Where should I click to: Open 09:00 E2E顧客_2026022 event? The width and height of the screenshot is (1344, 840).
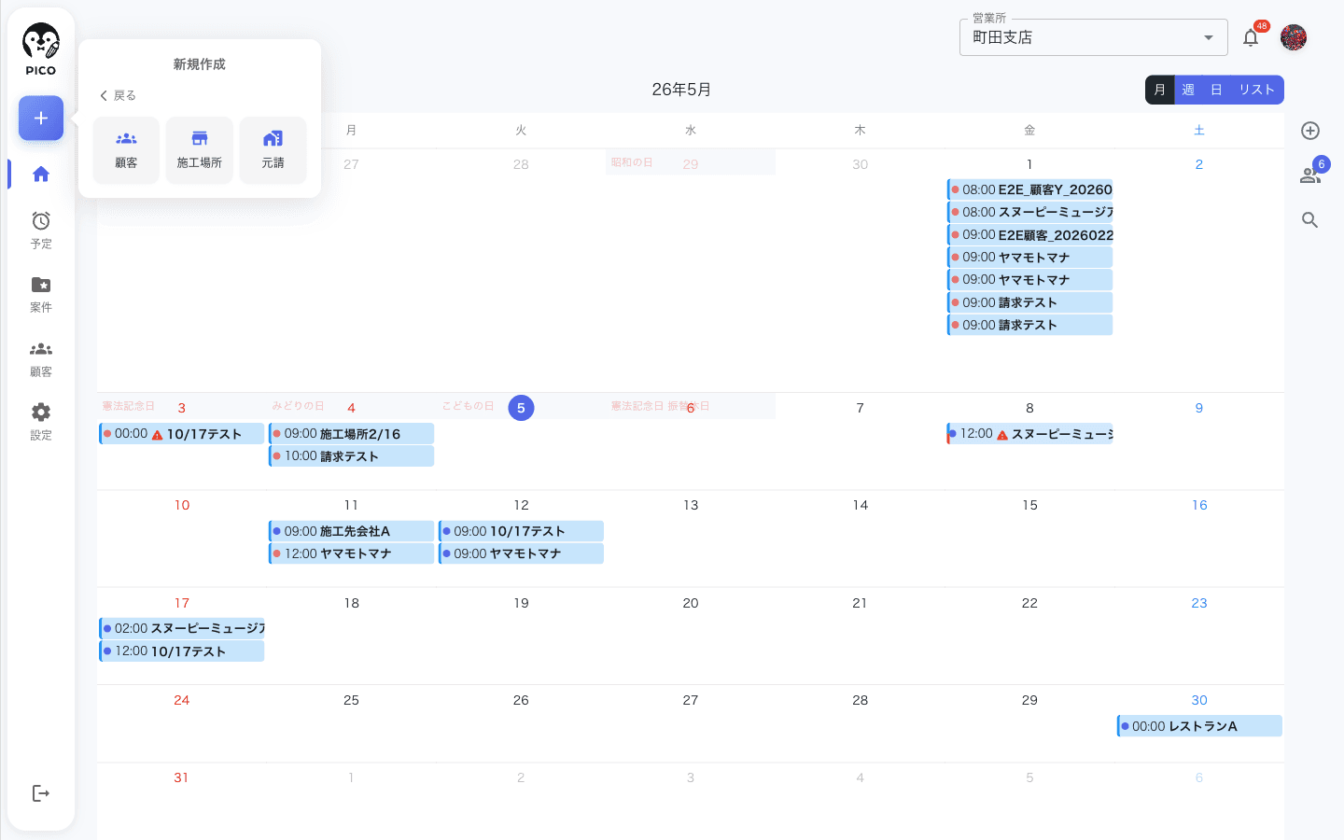1030,235
